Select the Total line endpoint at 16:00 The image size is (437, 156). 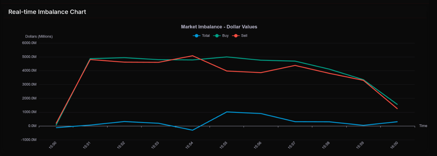pyautogui.click(x=397, y=122)
